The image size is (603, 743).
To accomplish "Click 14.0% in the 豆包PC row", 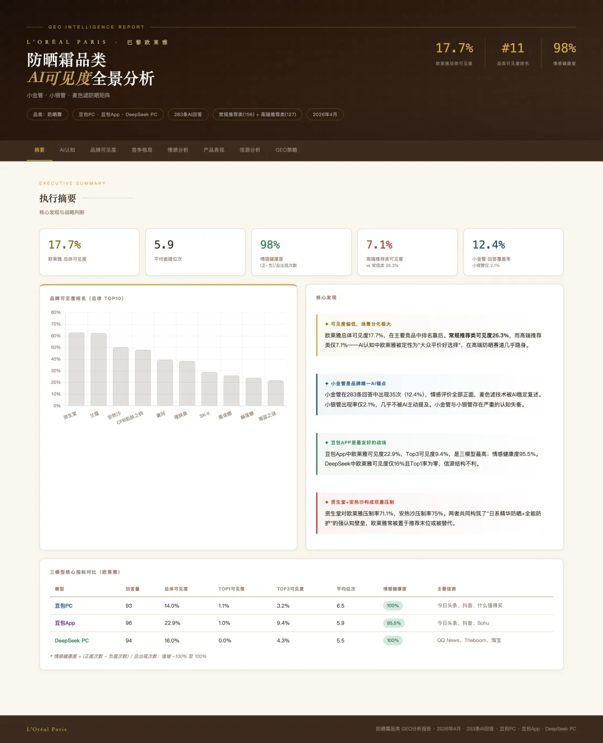I will [x=172, y=606].
